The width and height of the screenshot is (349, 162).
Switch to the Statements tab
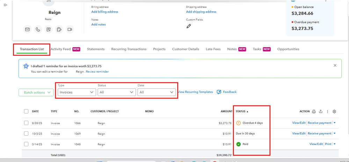(x=96, y=49)
